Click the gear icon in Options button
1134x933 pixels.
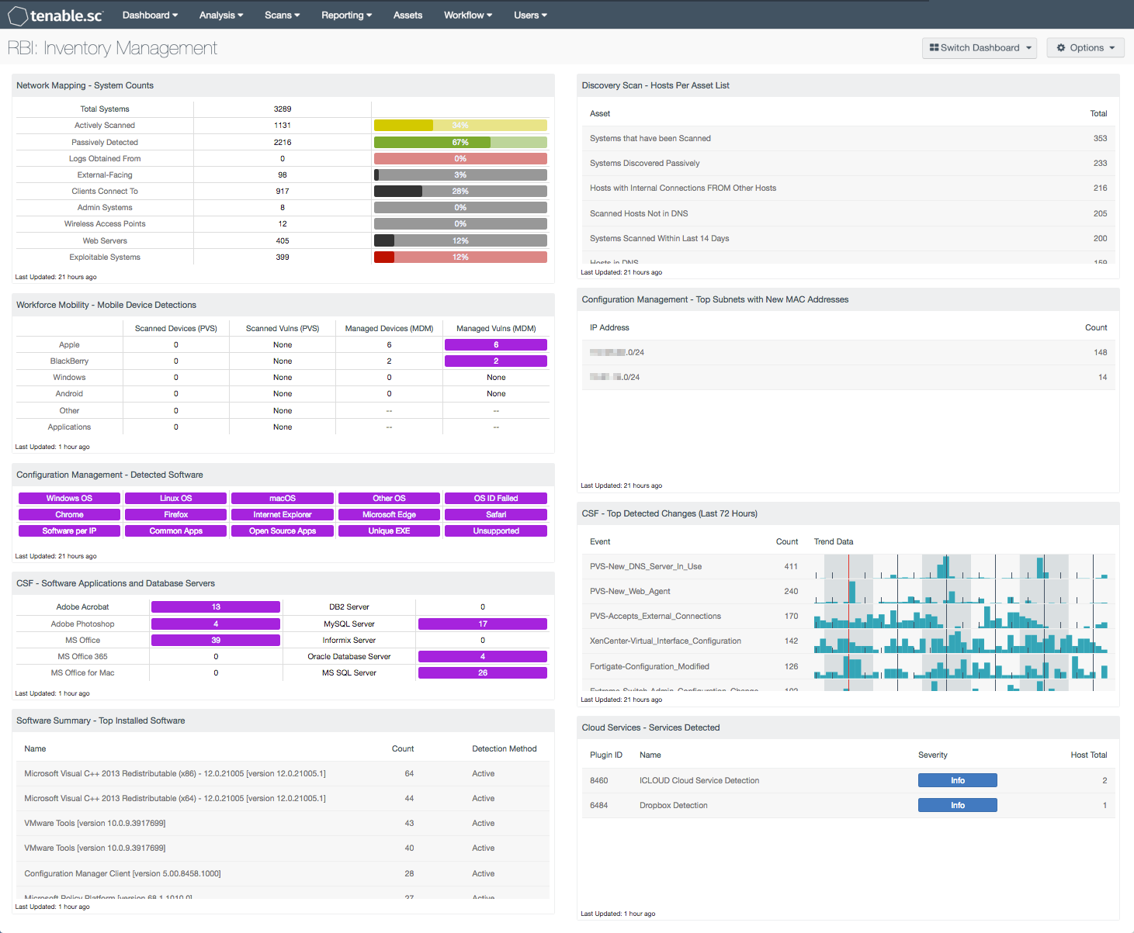click(1061, 48)
